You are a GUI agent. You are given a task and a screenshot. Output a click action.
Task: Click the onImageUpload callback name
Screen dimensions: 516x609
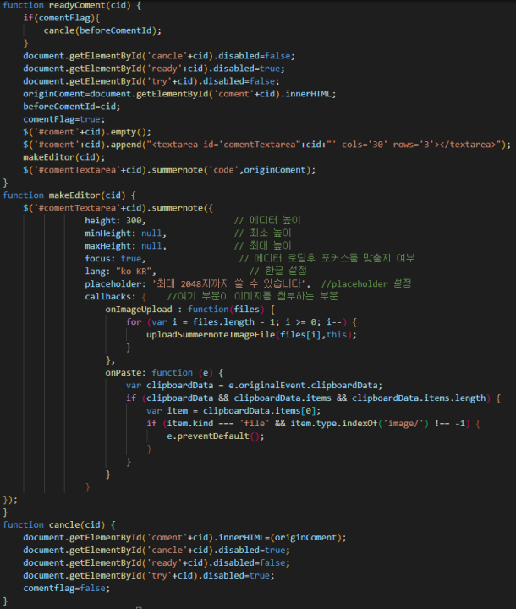coord(139,310)
